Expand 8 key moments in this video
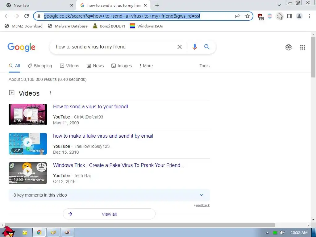 pyautogui.click(x=109, y=195)
